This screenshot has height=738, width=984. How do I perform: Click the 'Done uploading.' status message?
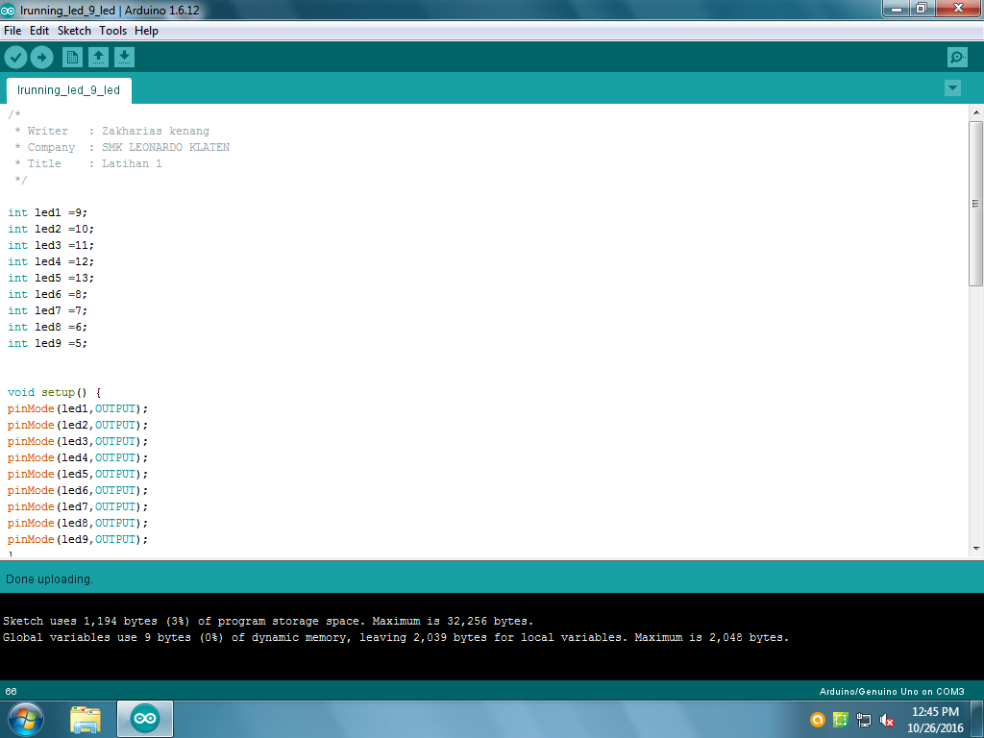50,579
